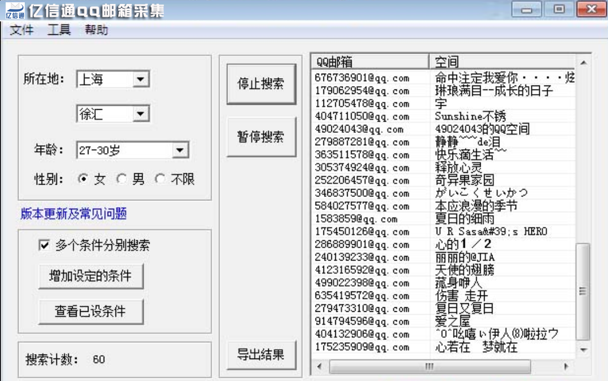
Task: Open the 版本更新及常见问题 link
Action: [x=74, y=214]
